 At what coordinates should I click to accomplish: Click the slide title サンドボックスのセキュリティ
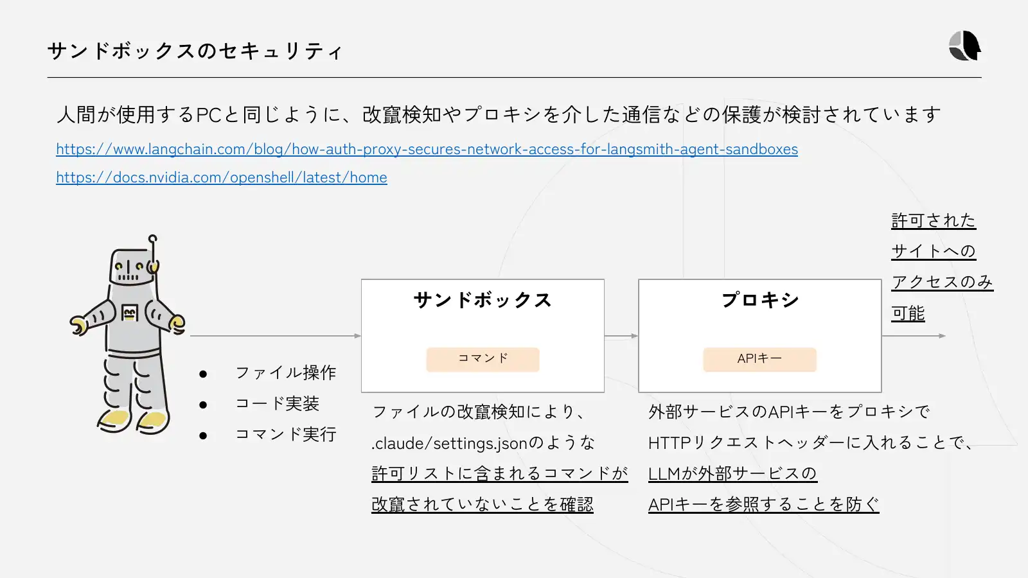195,51
